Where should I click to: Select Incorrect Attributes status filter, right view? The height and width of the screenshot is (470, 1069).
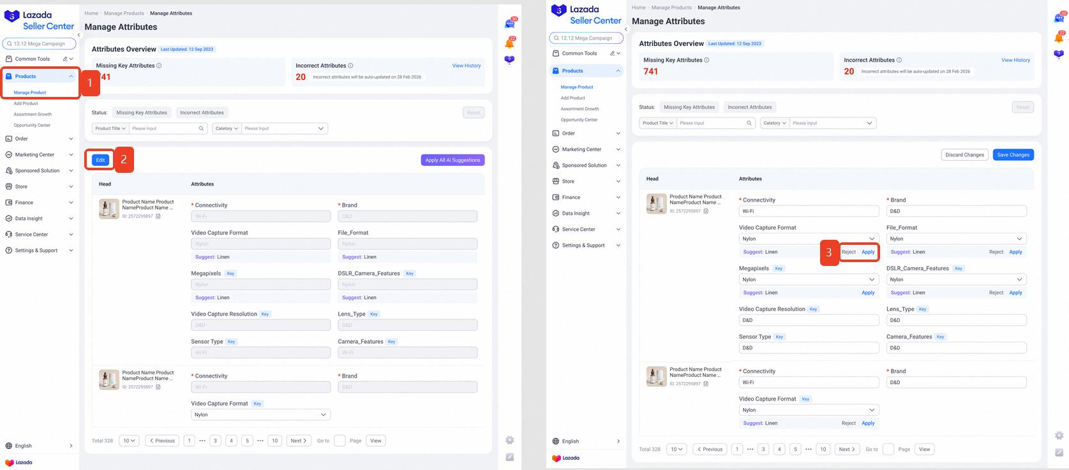pos(750,107)
